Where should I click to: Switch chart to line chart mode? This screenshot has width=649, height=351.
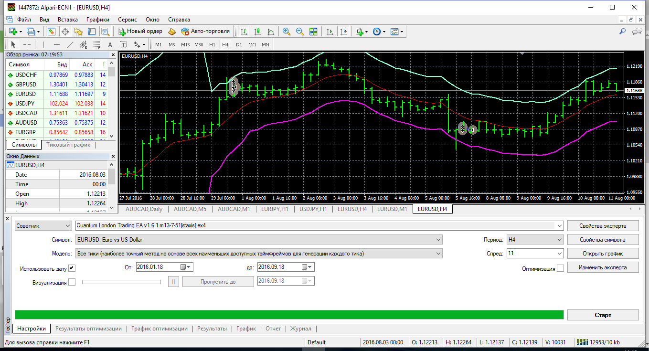pos(271,32)
